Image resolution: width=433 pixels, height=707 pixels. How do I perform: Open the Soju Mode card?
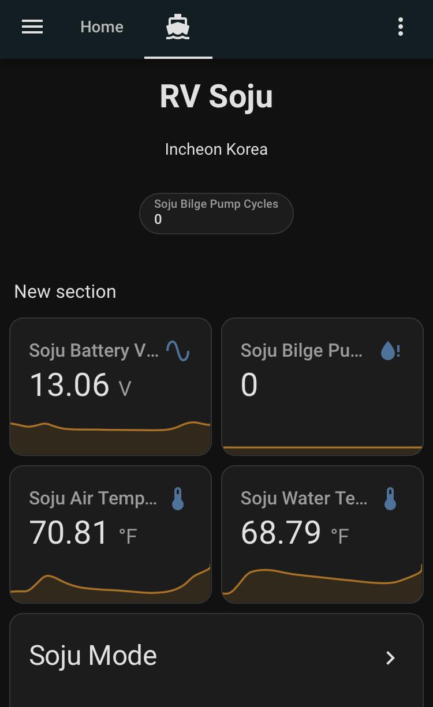(x=173, y=656)
